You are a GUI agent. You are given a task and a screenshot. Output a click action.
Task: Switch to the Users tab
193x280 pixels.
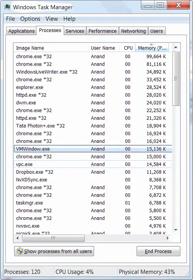(x=157, y=31)
